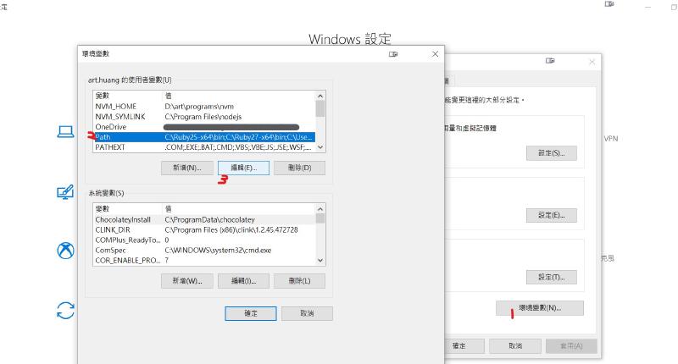
Task: Select the Xbox Gaming icon
Action: (65, 251)
